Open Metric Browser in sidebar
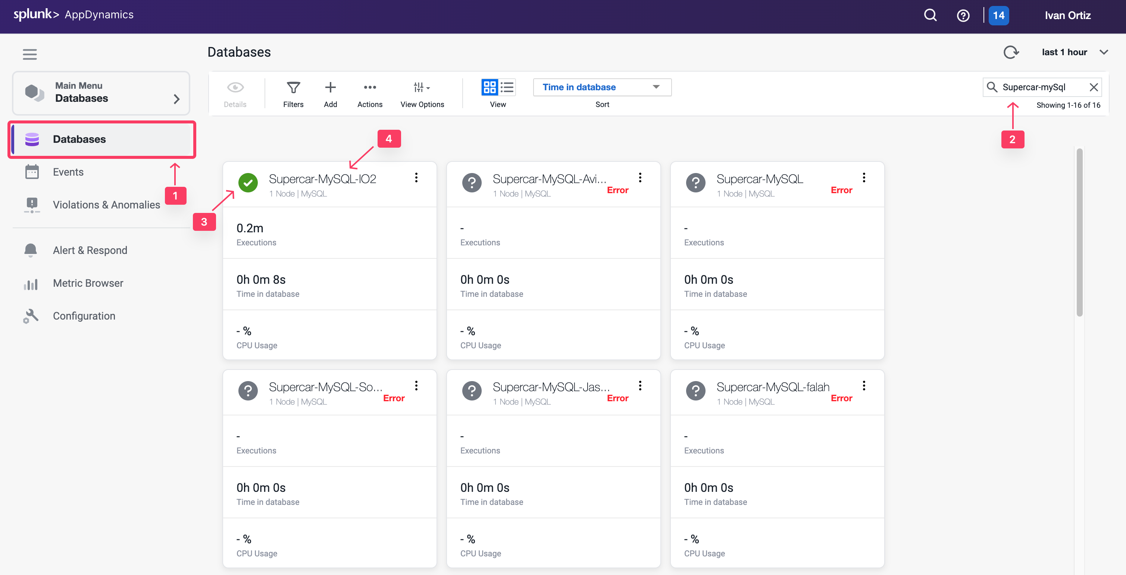This screenshot has height=575, width=1126. tap(88, 283)
